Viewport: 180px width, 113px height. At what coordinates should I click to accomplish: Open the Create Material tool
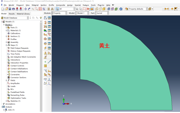pyautogui.click(x=45, y=18)
